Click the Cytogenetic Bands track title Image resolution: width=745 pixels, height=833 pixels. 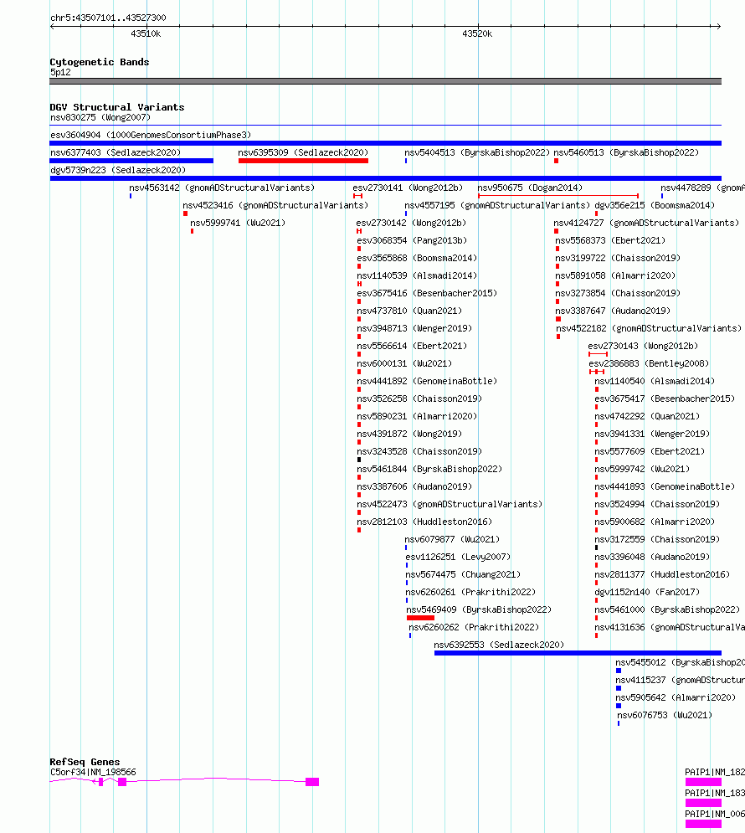tap(100, 62)
